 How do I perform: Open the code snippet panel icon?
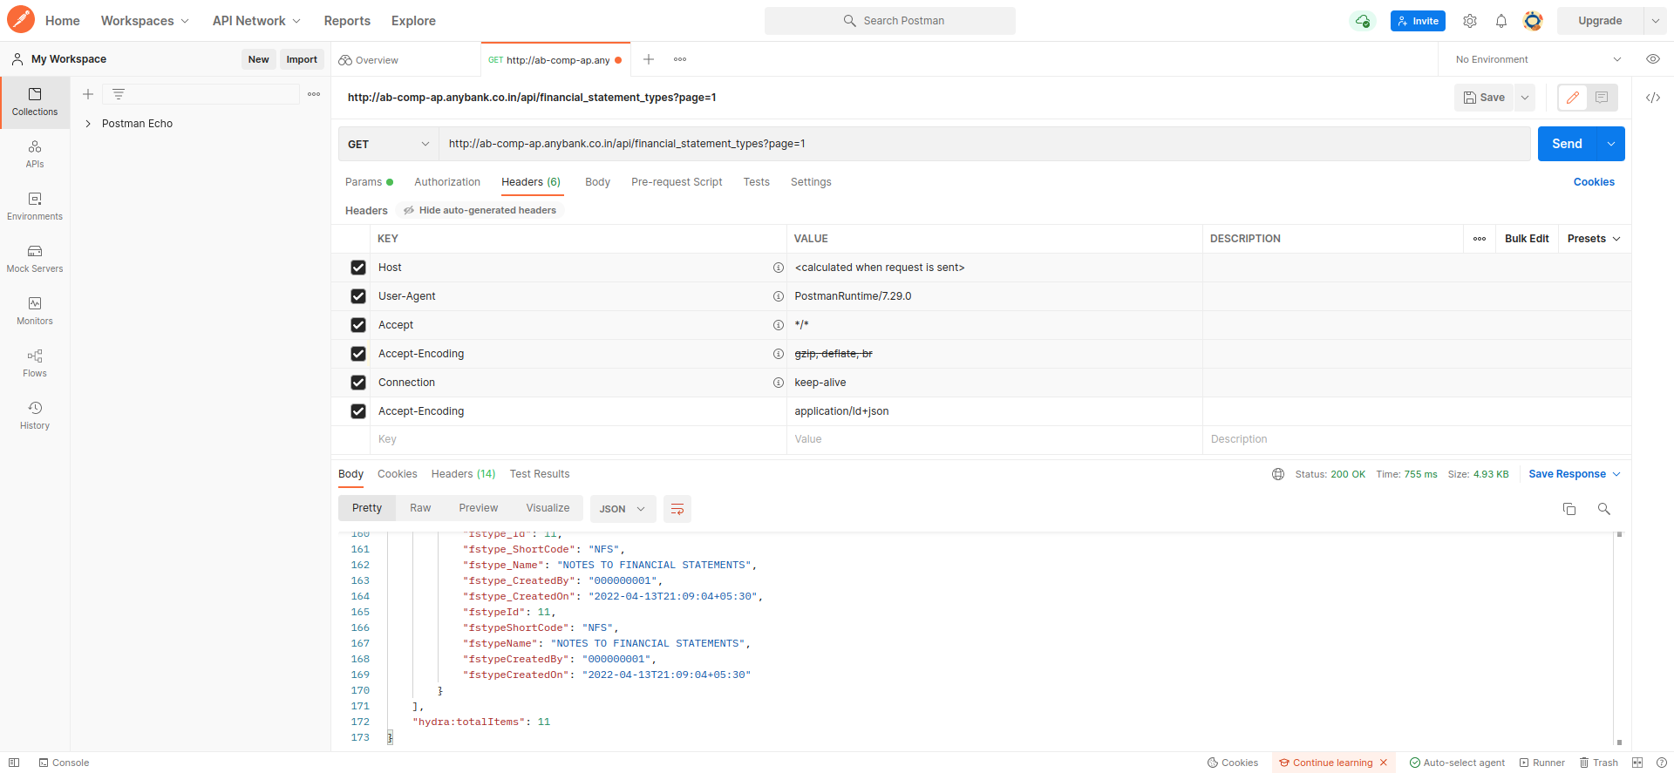tap(1652, 98)
